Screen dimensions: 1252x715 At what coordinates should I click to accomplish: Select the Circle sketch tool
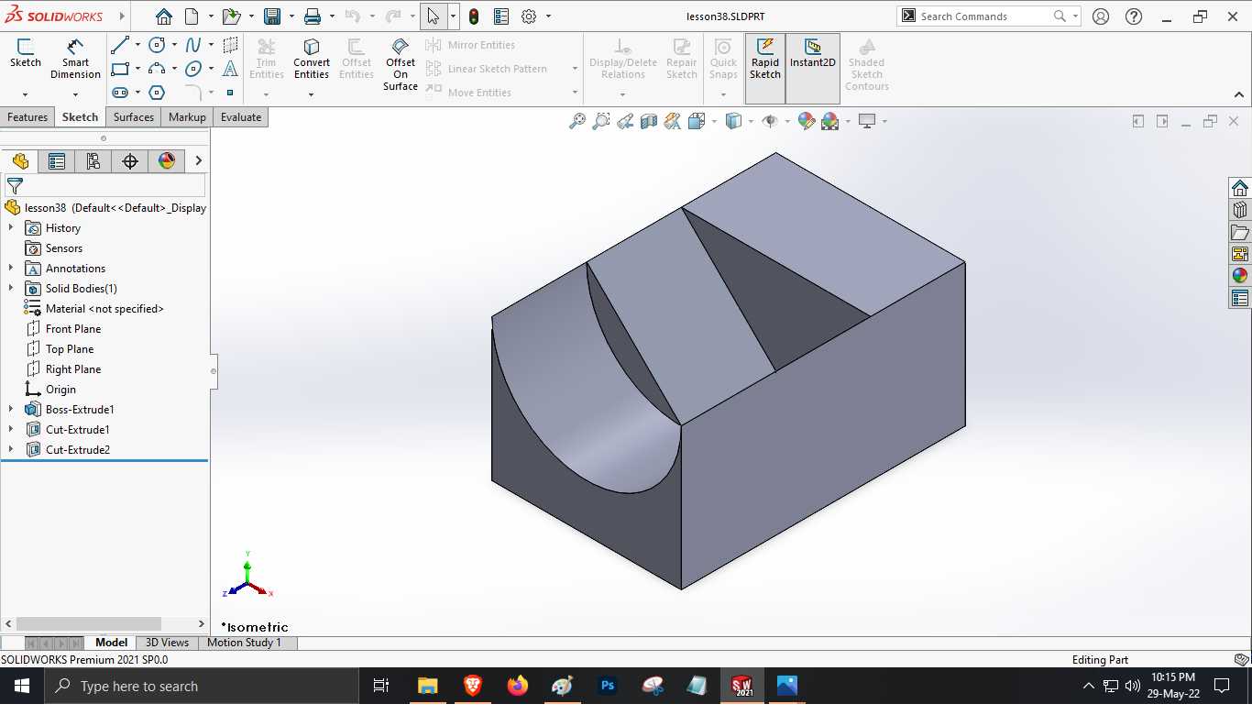tap(157, 45)
